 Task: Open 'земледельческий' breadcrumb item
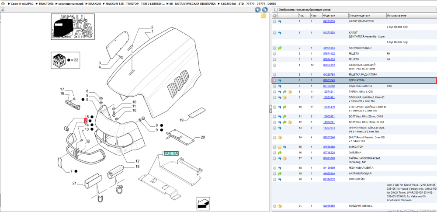pos(70,4)
